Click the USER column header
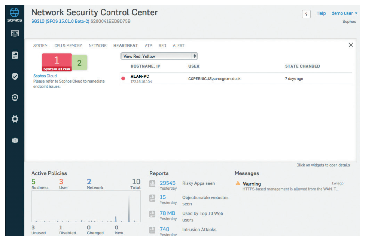This screenshot has width=365, height=240. [x=194, y=66]
